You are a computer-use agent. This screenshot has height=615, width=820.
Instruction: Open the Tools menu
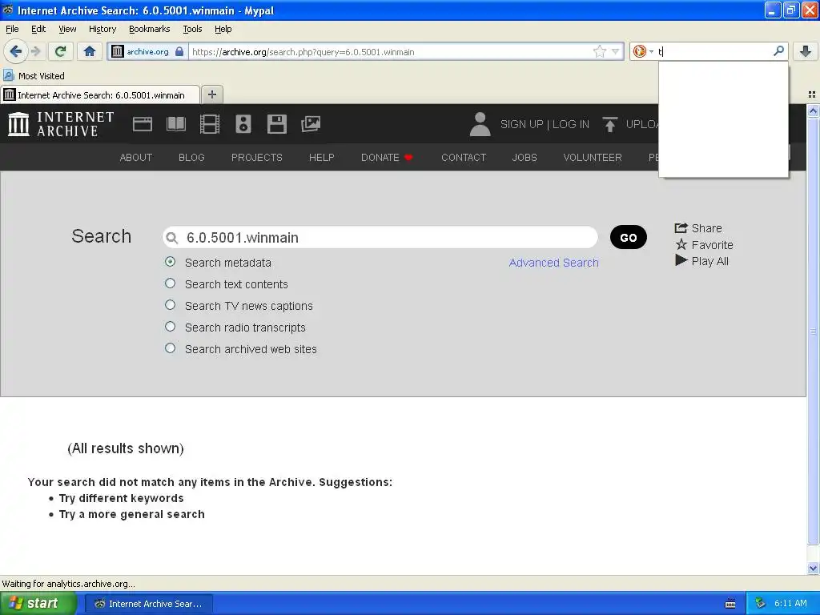pos(192,29)
